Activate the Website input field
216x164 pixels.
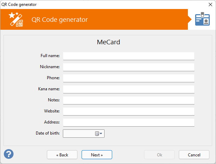[x=128, y=111]
